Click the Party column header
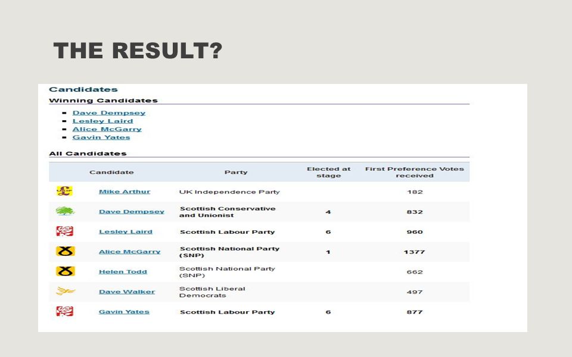572x357 pixels. click(x=236, y=173)
